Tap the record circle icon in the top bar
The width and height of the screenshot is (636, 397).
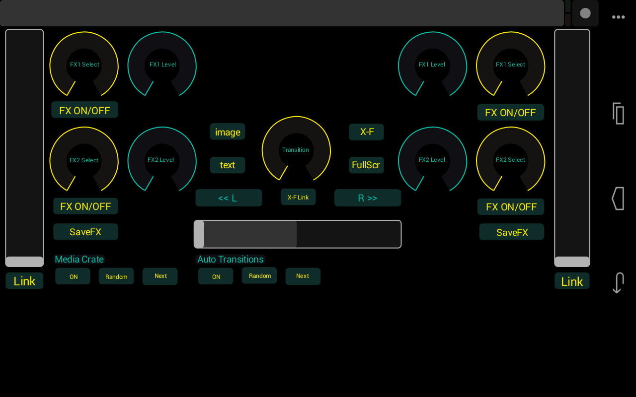tap(585, 13)
